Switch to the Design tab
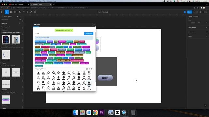This screenshot has height=117, width=209. tap(190, 16)
